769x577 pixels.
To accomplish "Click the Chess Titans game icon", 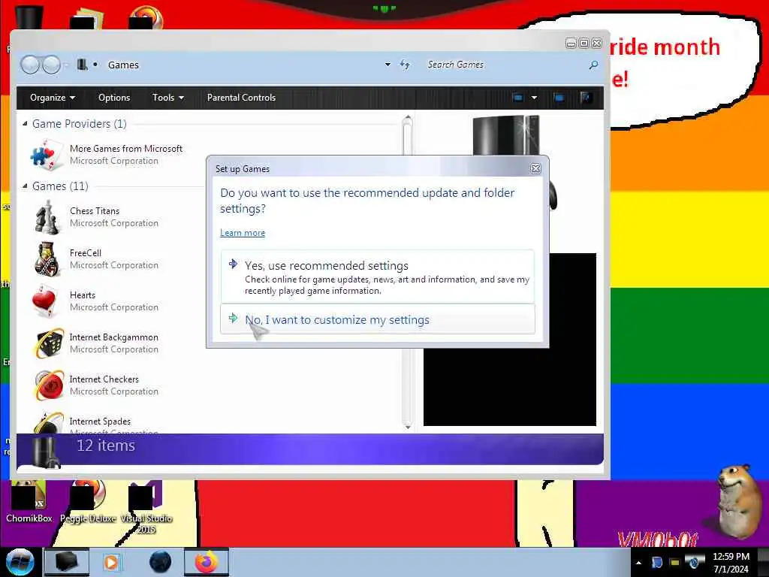I will (x=47, y=217).
